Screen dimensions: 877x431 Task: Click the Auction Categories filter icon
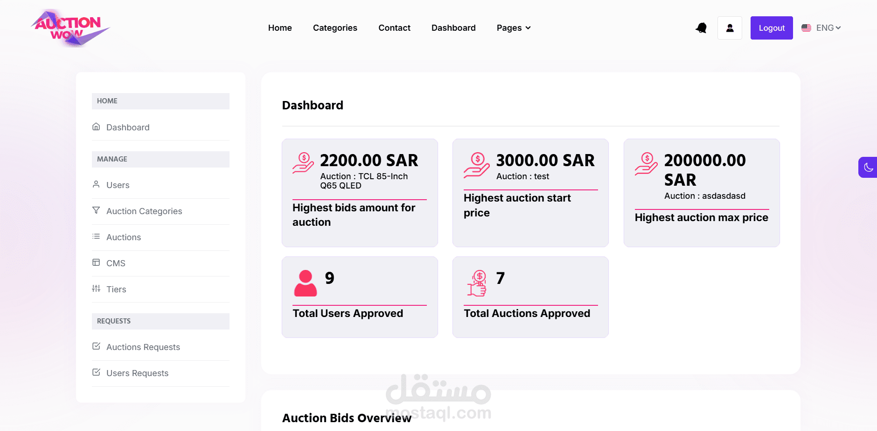click(96, 210)
